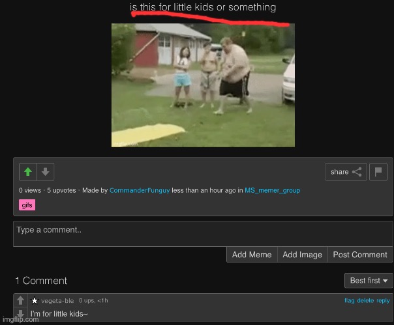This screenshot has height=325, width=394.
Task: Click the slip-and-slide GIF image
Action: [203, 85]
